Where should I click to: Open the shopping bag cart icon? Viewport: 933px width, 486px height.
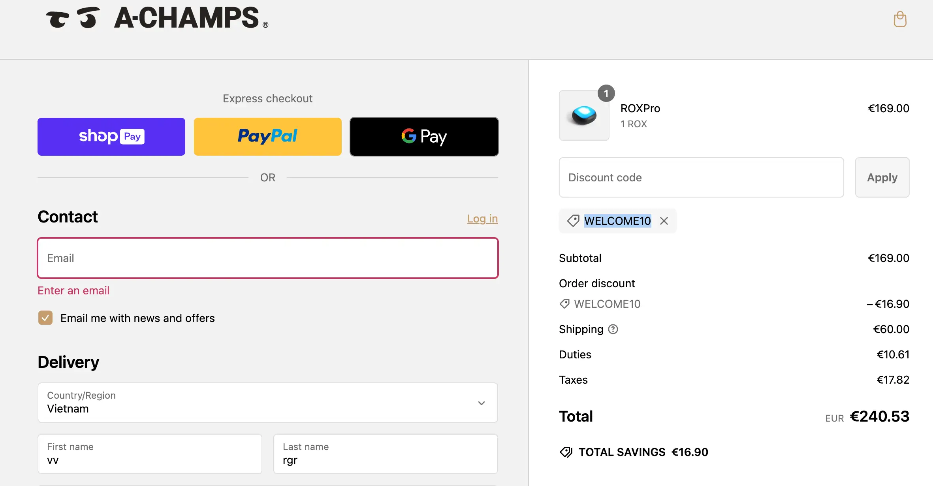click(900, 19)
